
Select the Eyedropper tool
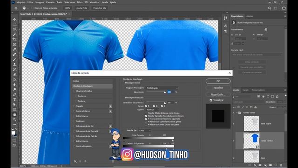pos(14,49)
